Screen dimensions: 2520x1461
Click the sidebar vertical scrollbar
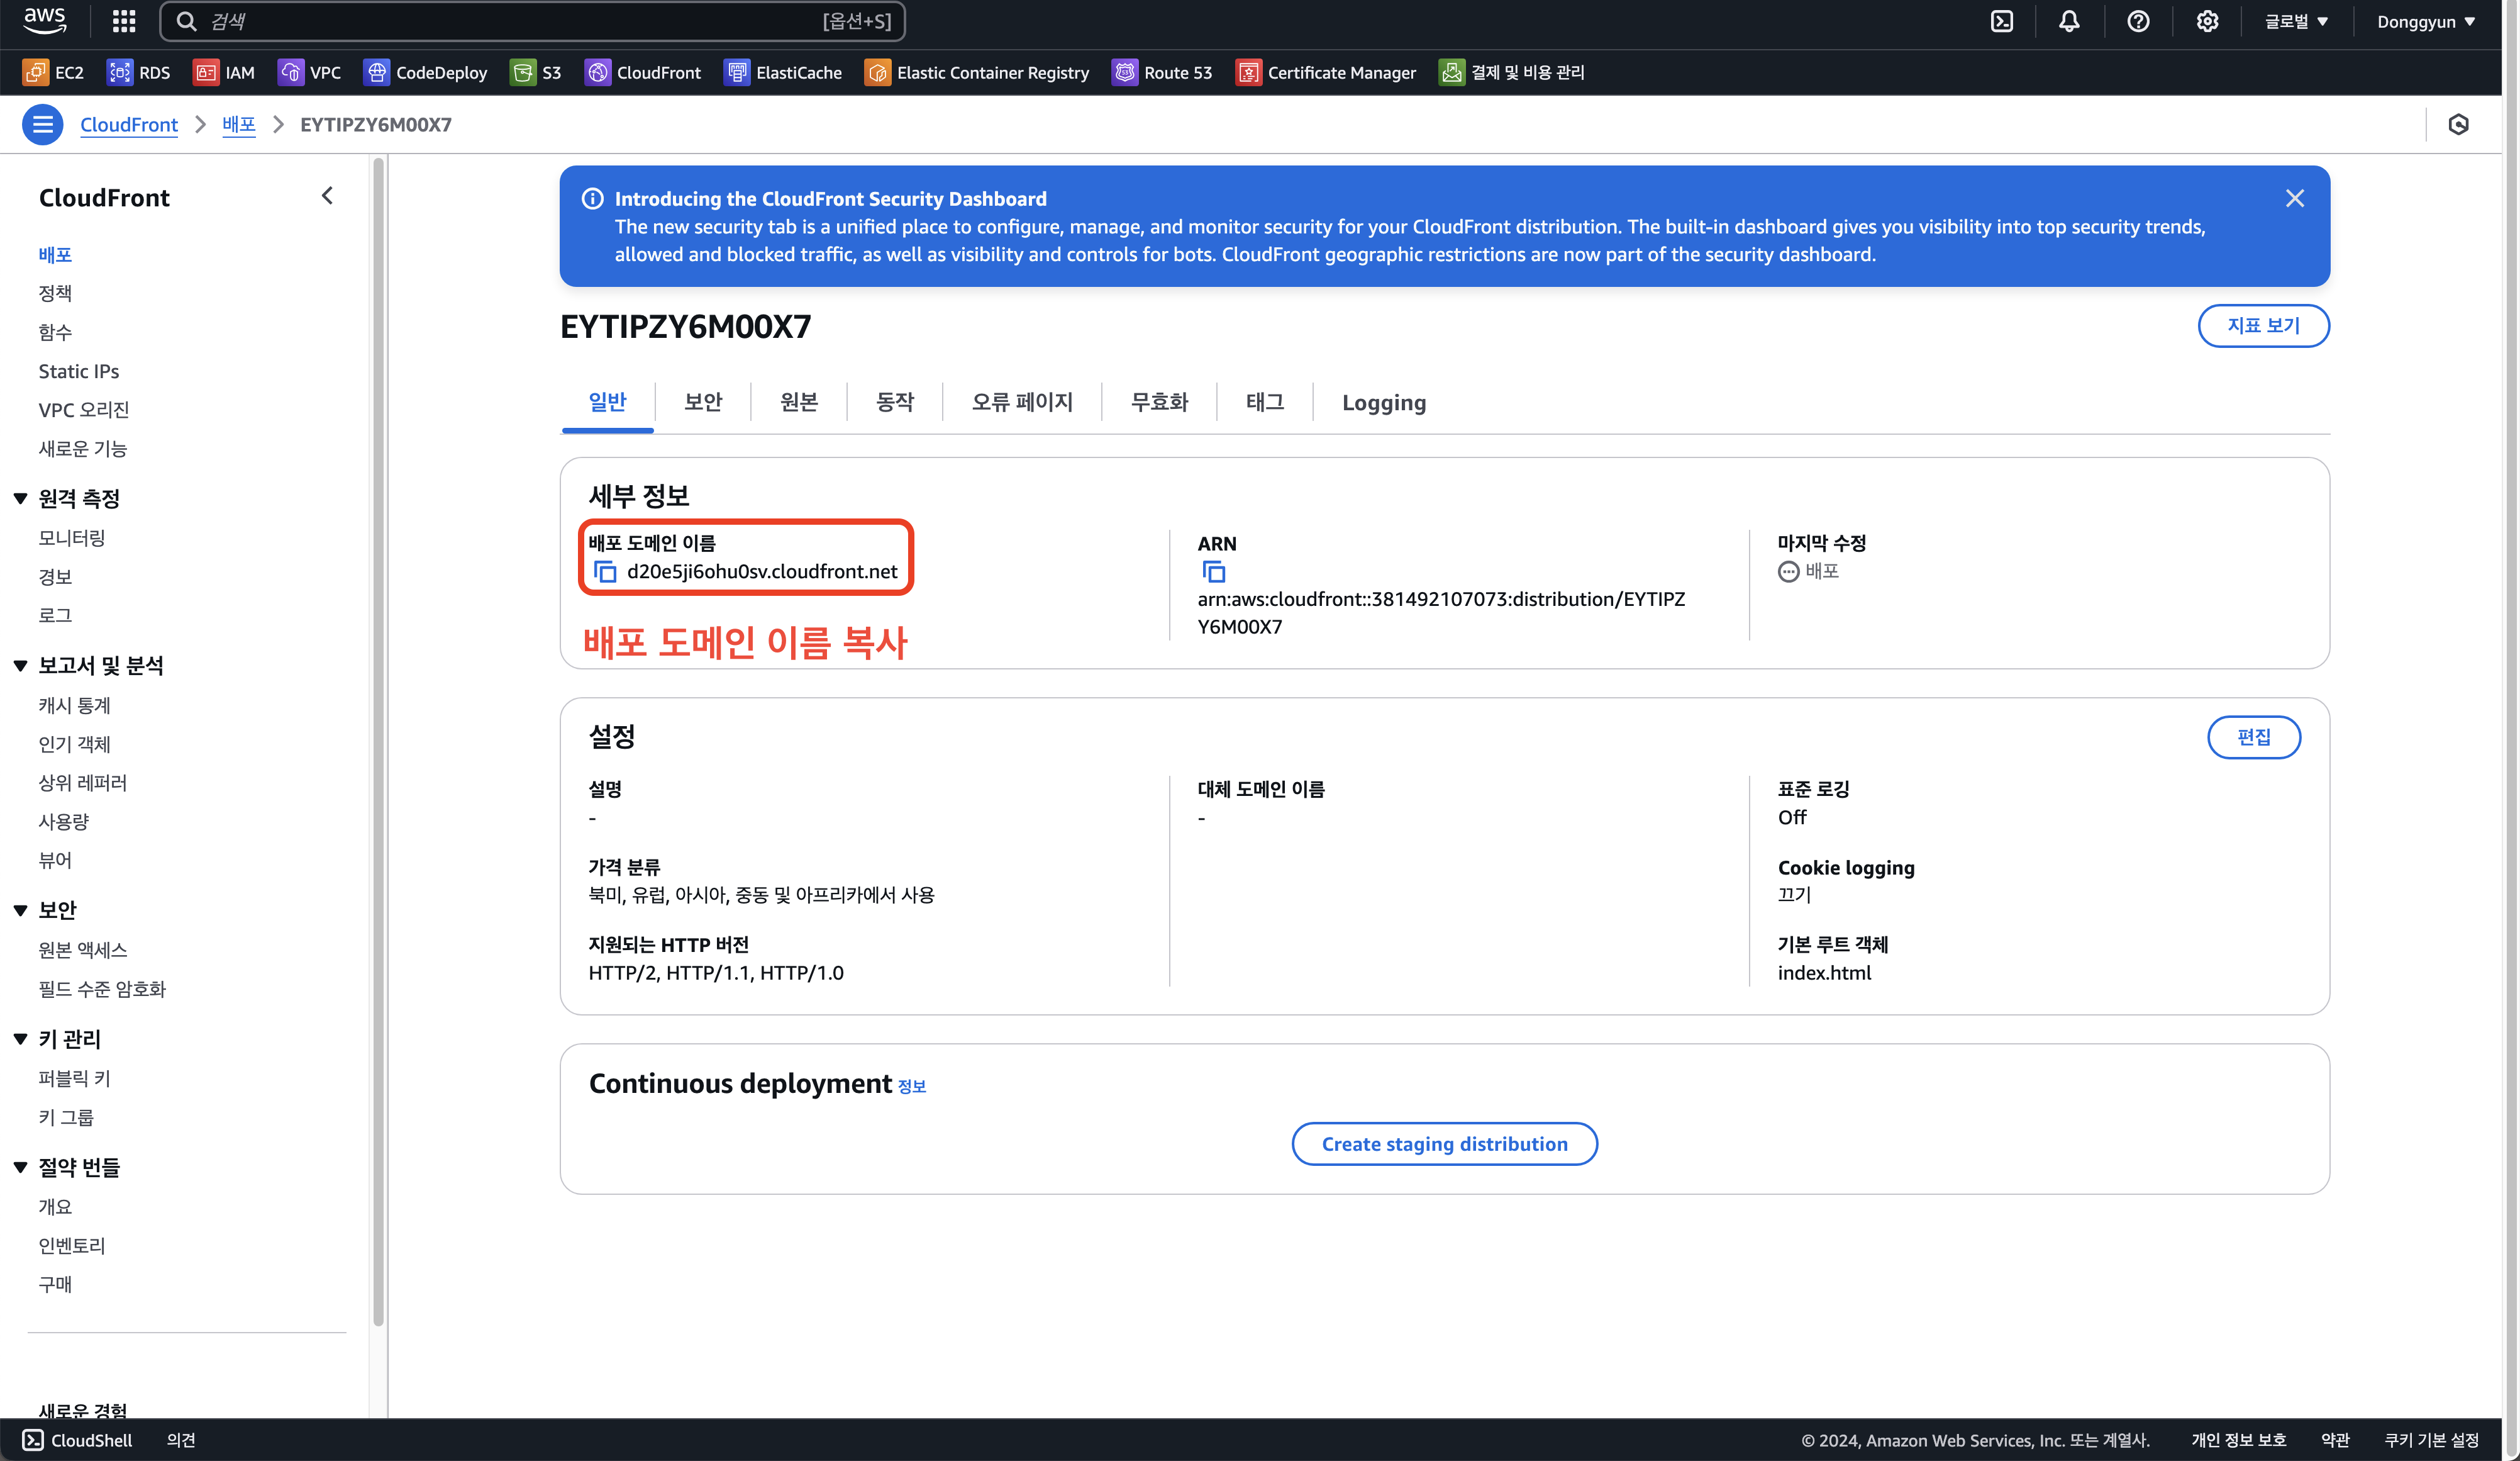(378, 741)
